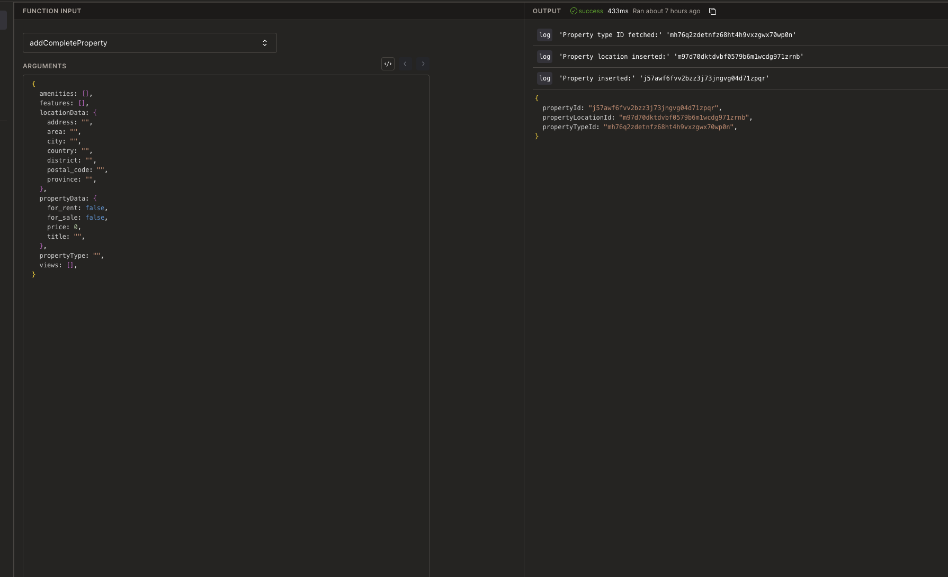Click the propertyType: "" argument line
948x577 pixels.
[x=71, y=256]
